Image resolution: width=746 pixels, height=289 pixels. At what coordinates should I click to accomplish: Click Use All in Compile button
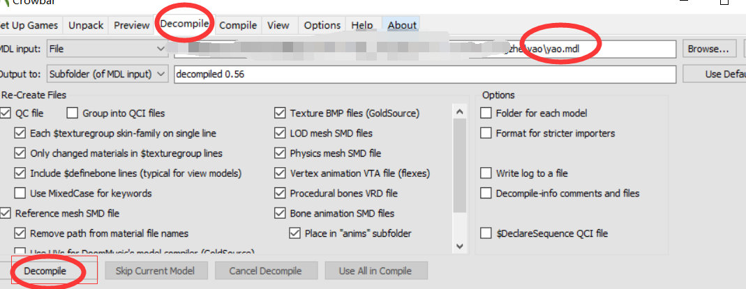pyautogui.click(x=376, y=271)
